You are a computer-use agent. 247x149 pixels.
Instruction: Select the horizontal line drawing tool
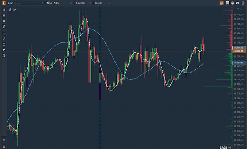tap(4, 33)
